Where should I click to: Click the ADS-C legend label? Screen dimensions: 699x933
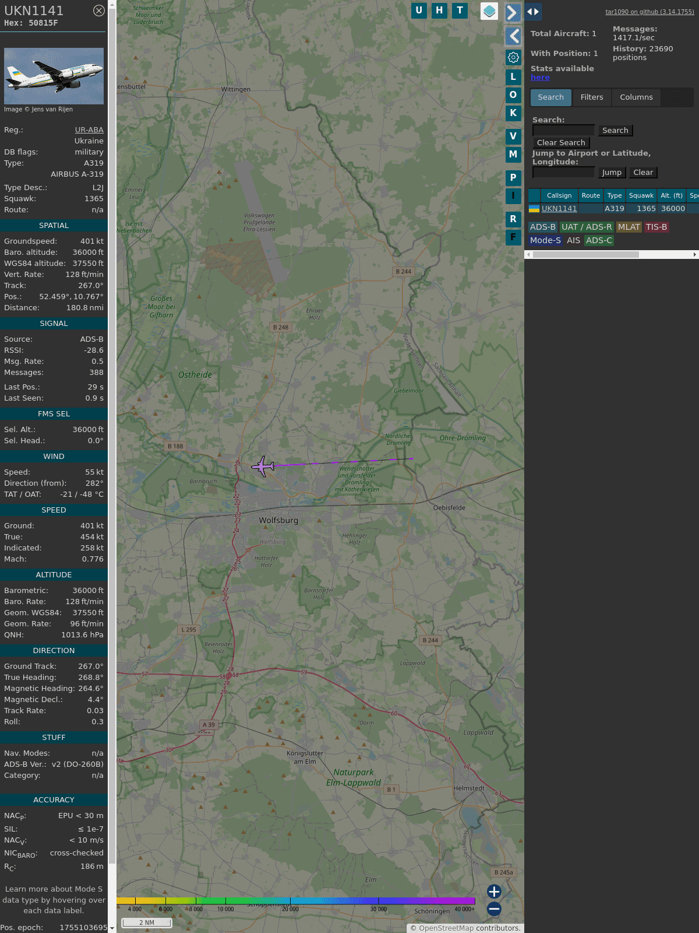[599, 240]
